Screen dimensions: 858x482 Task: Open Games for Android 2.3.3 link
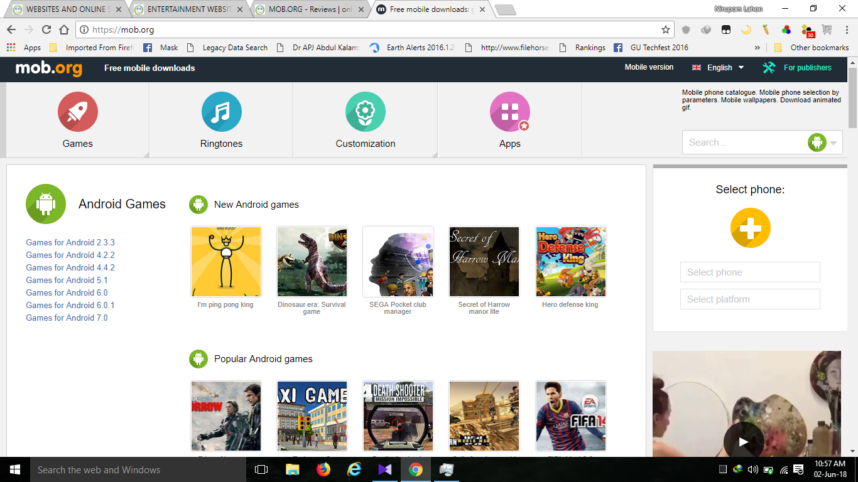[x=70, y=242]
